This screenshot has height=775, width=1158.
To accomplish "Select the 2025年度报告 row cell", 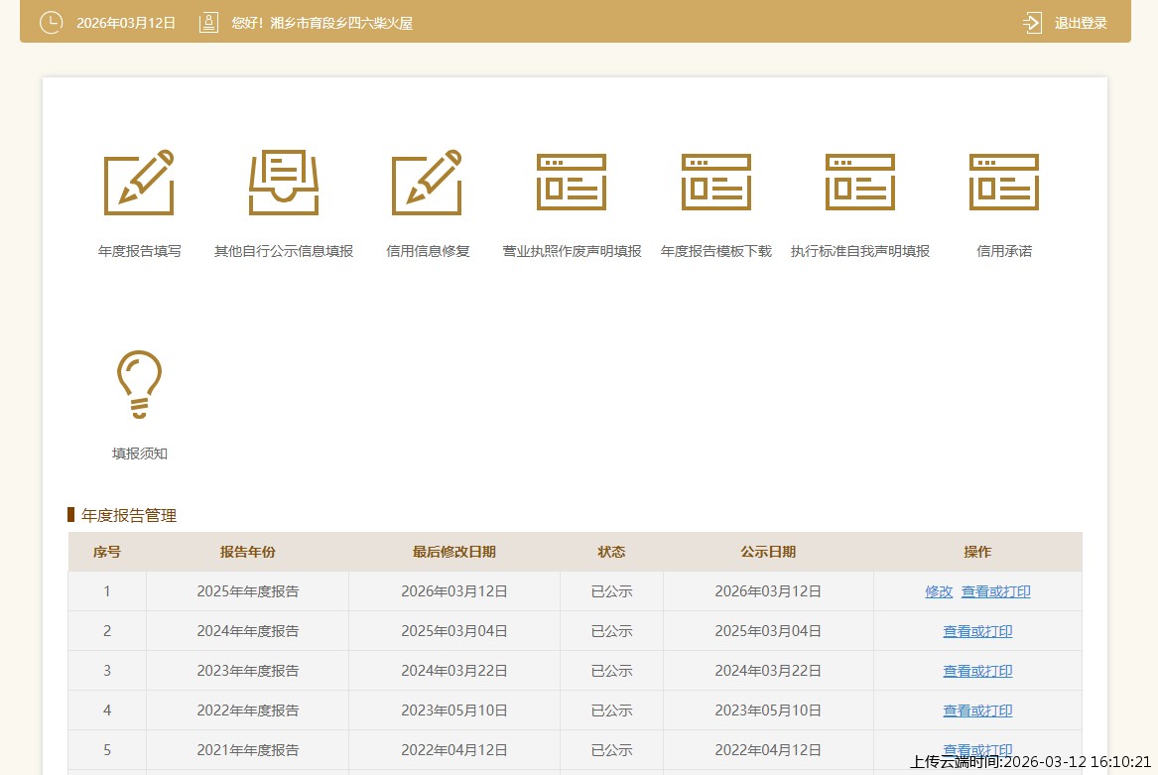I will click(248, 591).
